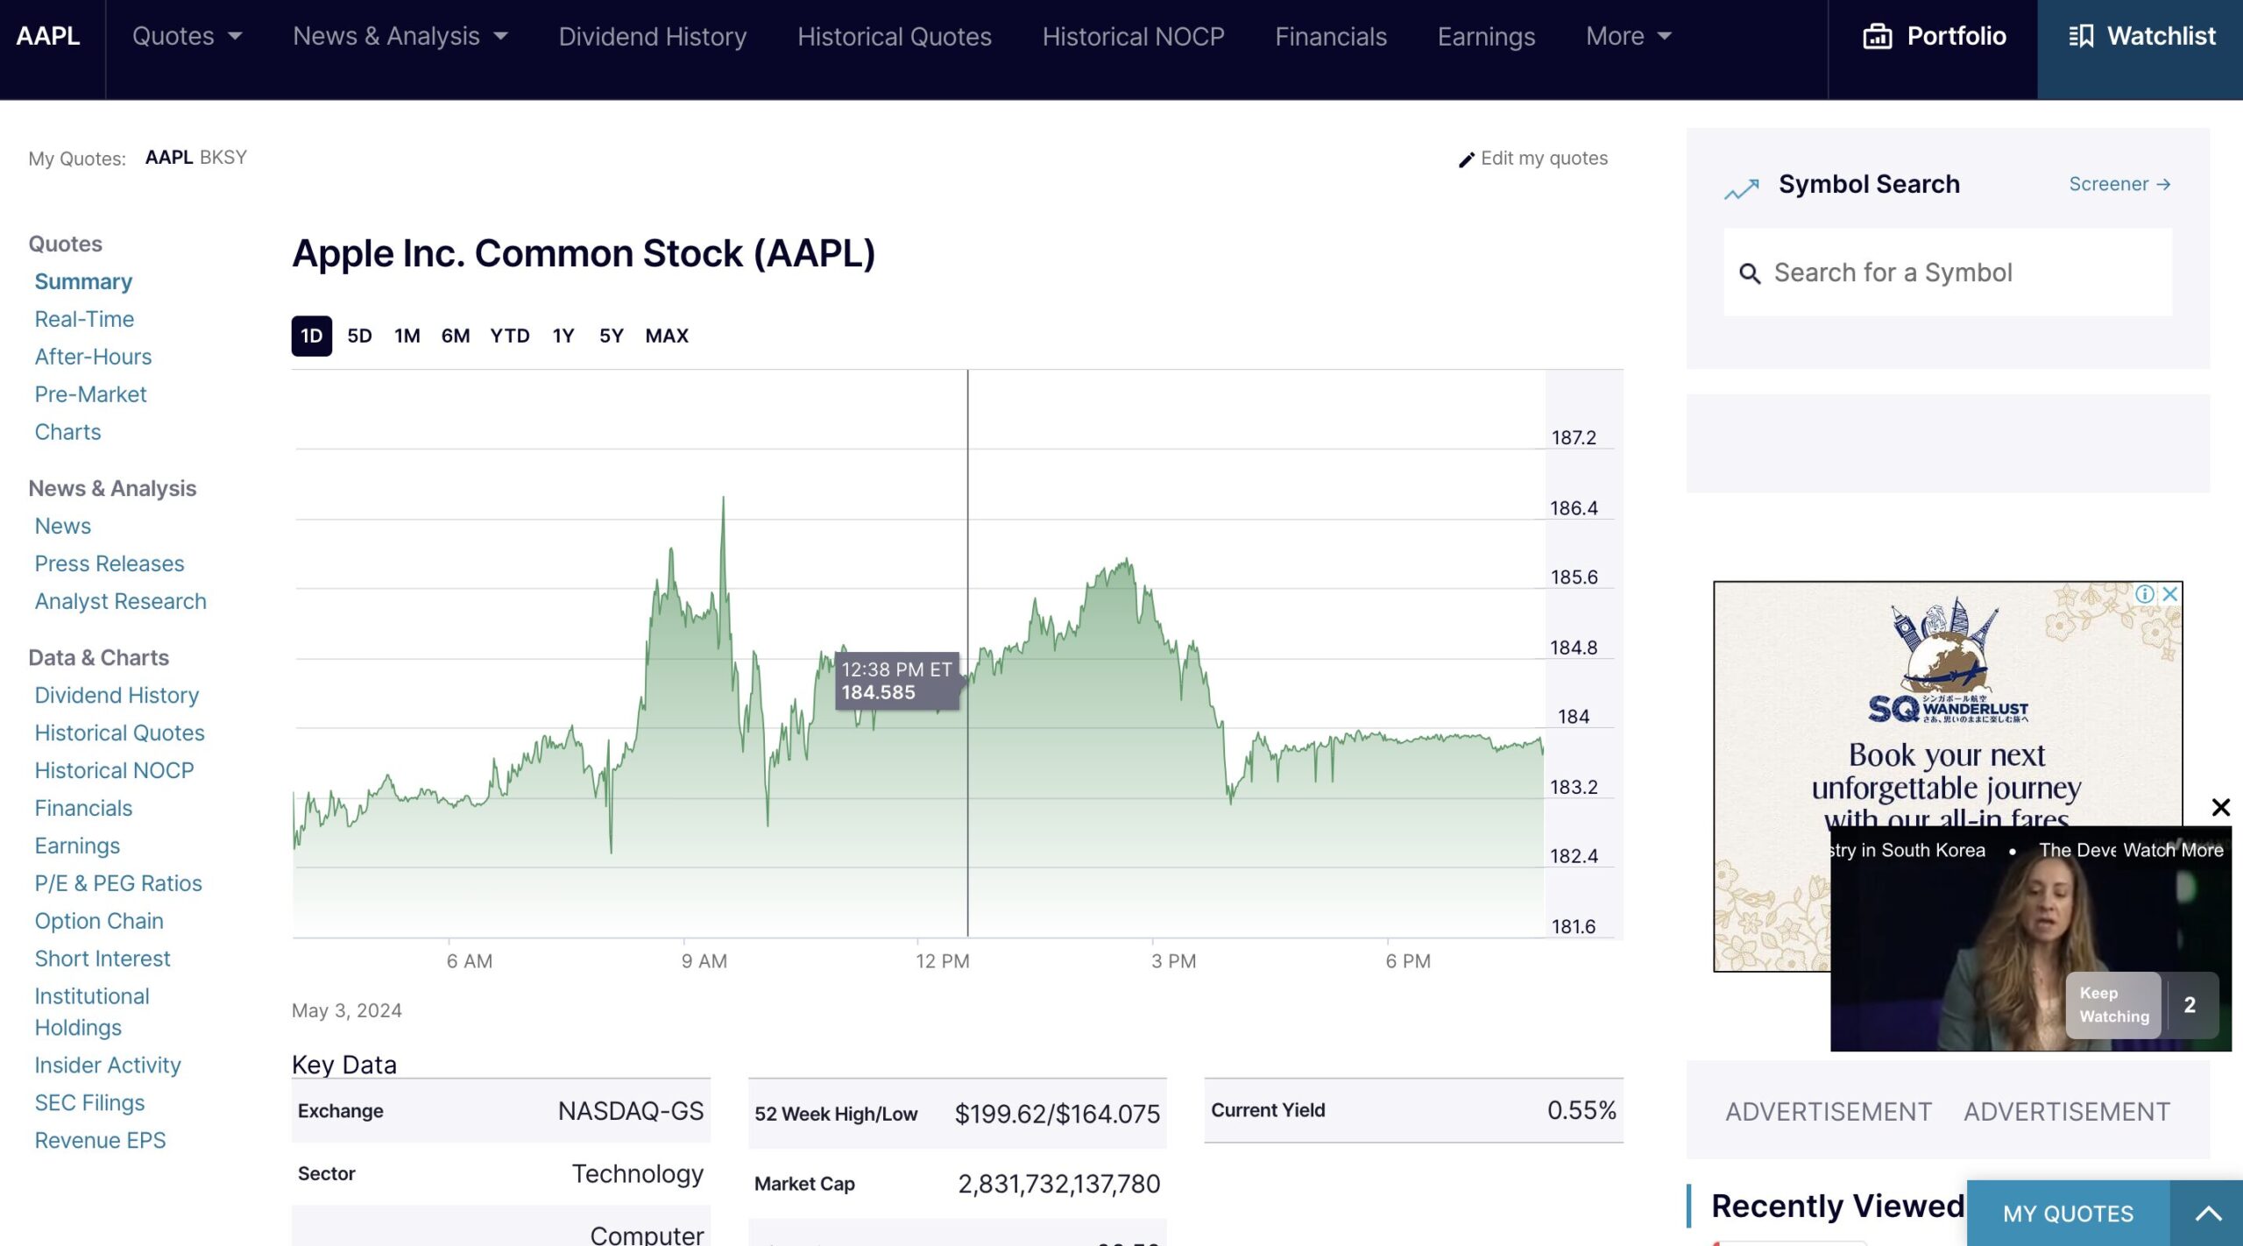Expand the MY QUOTES panel chevron
The image size is (2243, 1246).
click(2208, 1214)
